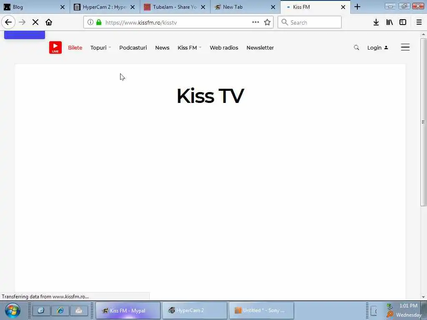Close the Kiss FM tab
The height and width of the screenshot is (320, 427).
click(x=343, y=7)
